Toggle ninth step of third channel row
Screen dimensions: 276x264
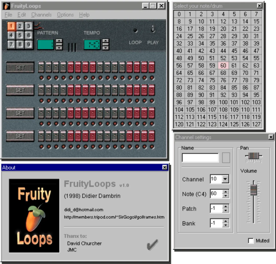coord(100,113)
